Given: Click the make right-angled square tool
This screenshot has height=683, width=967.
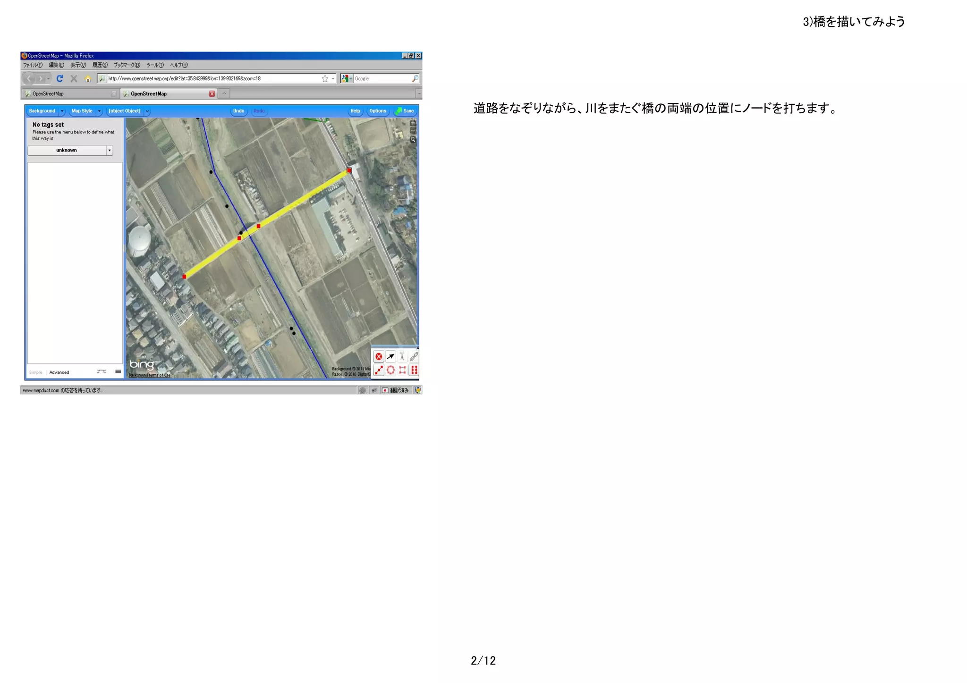Looking at the screenshot, I should (402, 370).
